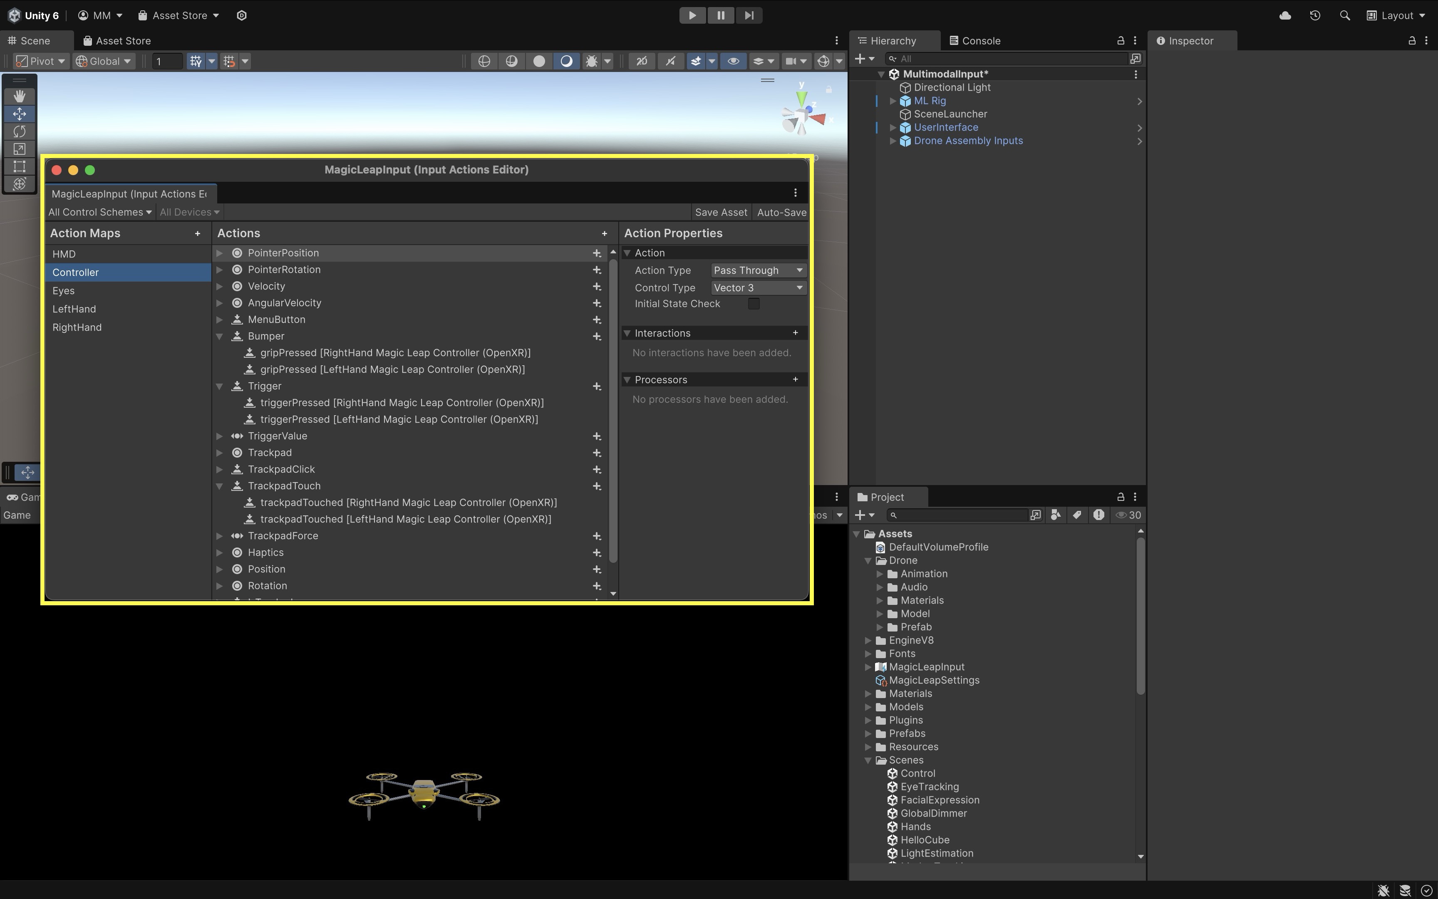The image size is (1438, 899).
Task: Click the Hierarchy search field
Action: (x=1011, y=59)
